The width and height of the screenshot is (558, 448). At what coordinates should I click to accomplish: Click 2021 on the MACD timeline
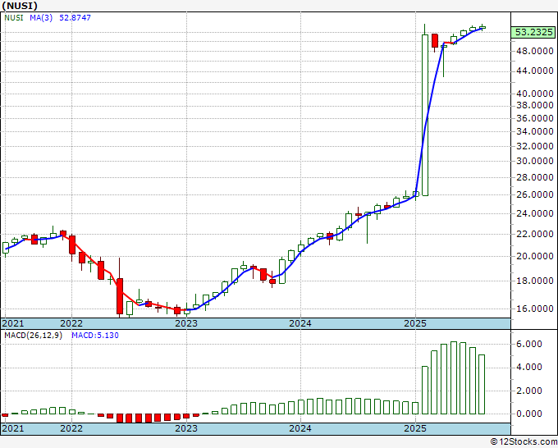tap(13, 428)
